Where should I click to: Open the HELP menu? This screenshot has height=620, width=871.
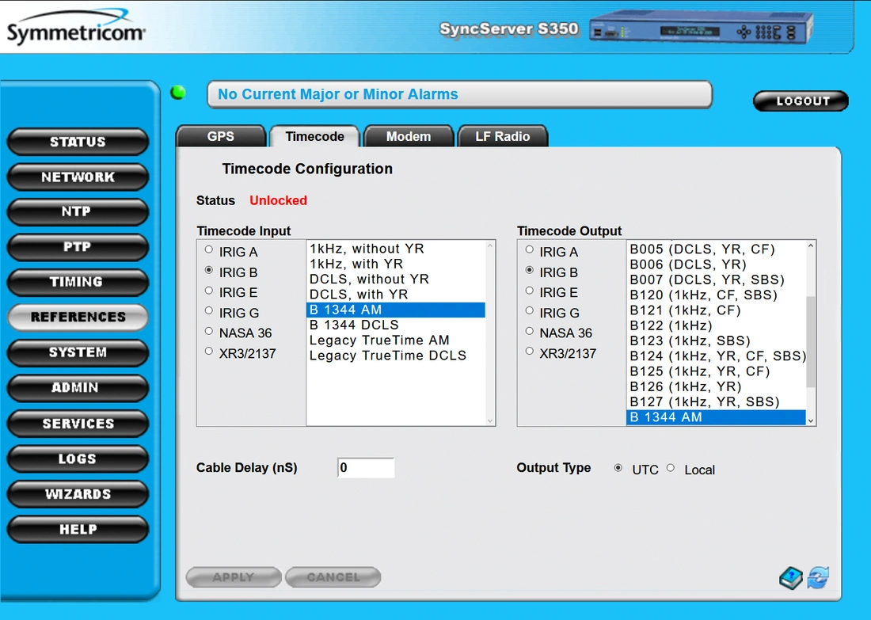point(78,530)
